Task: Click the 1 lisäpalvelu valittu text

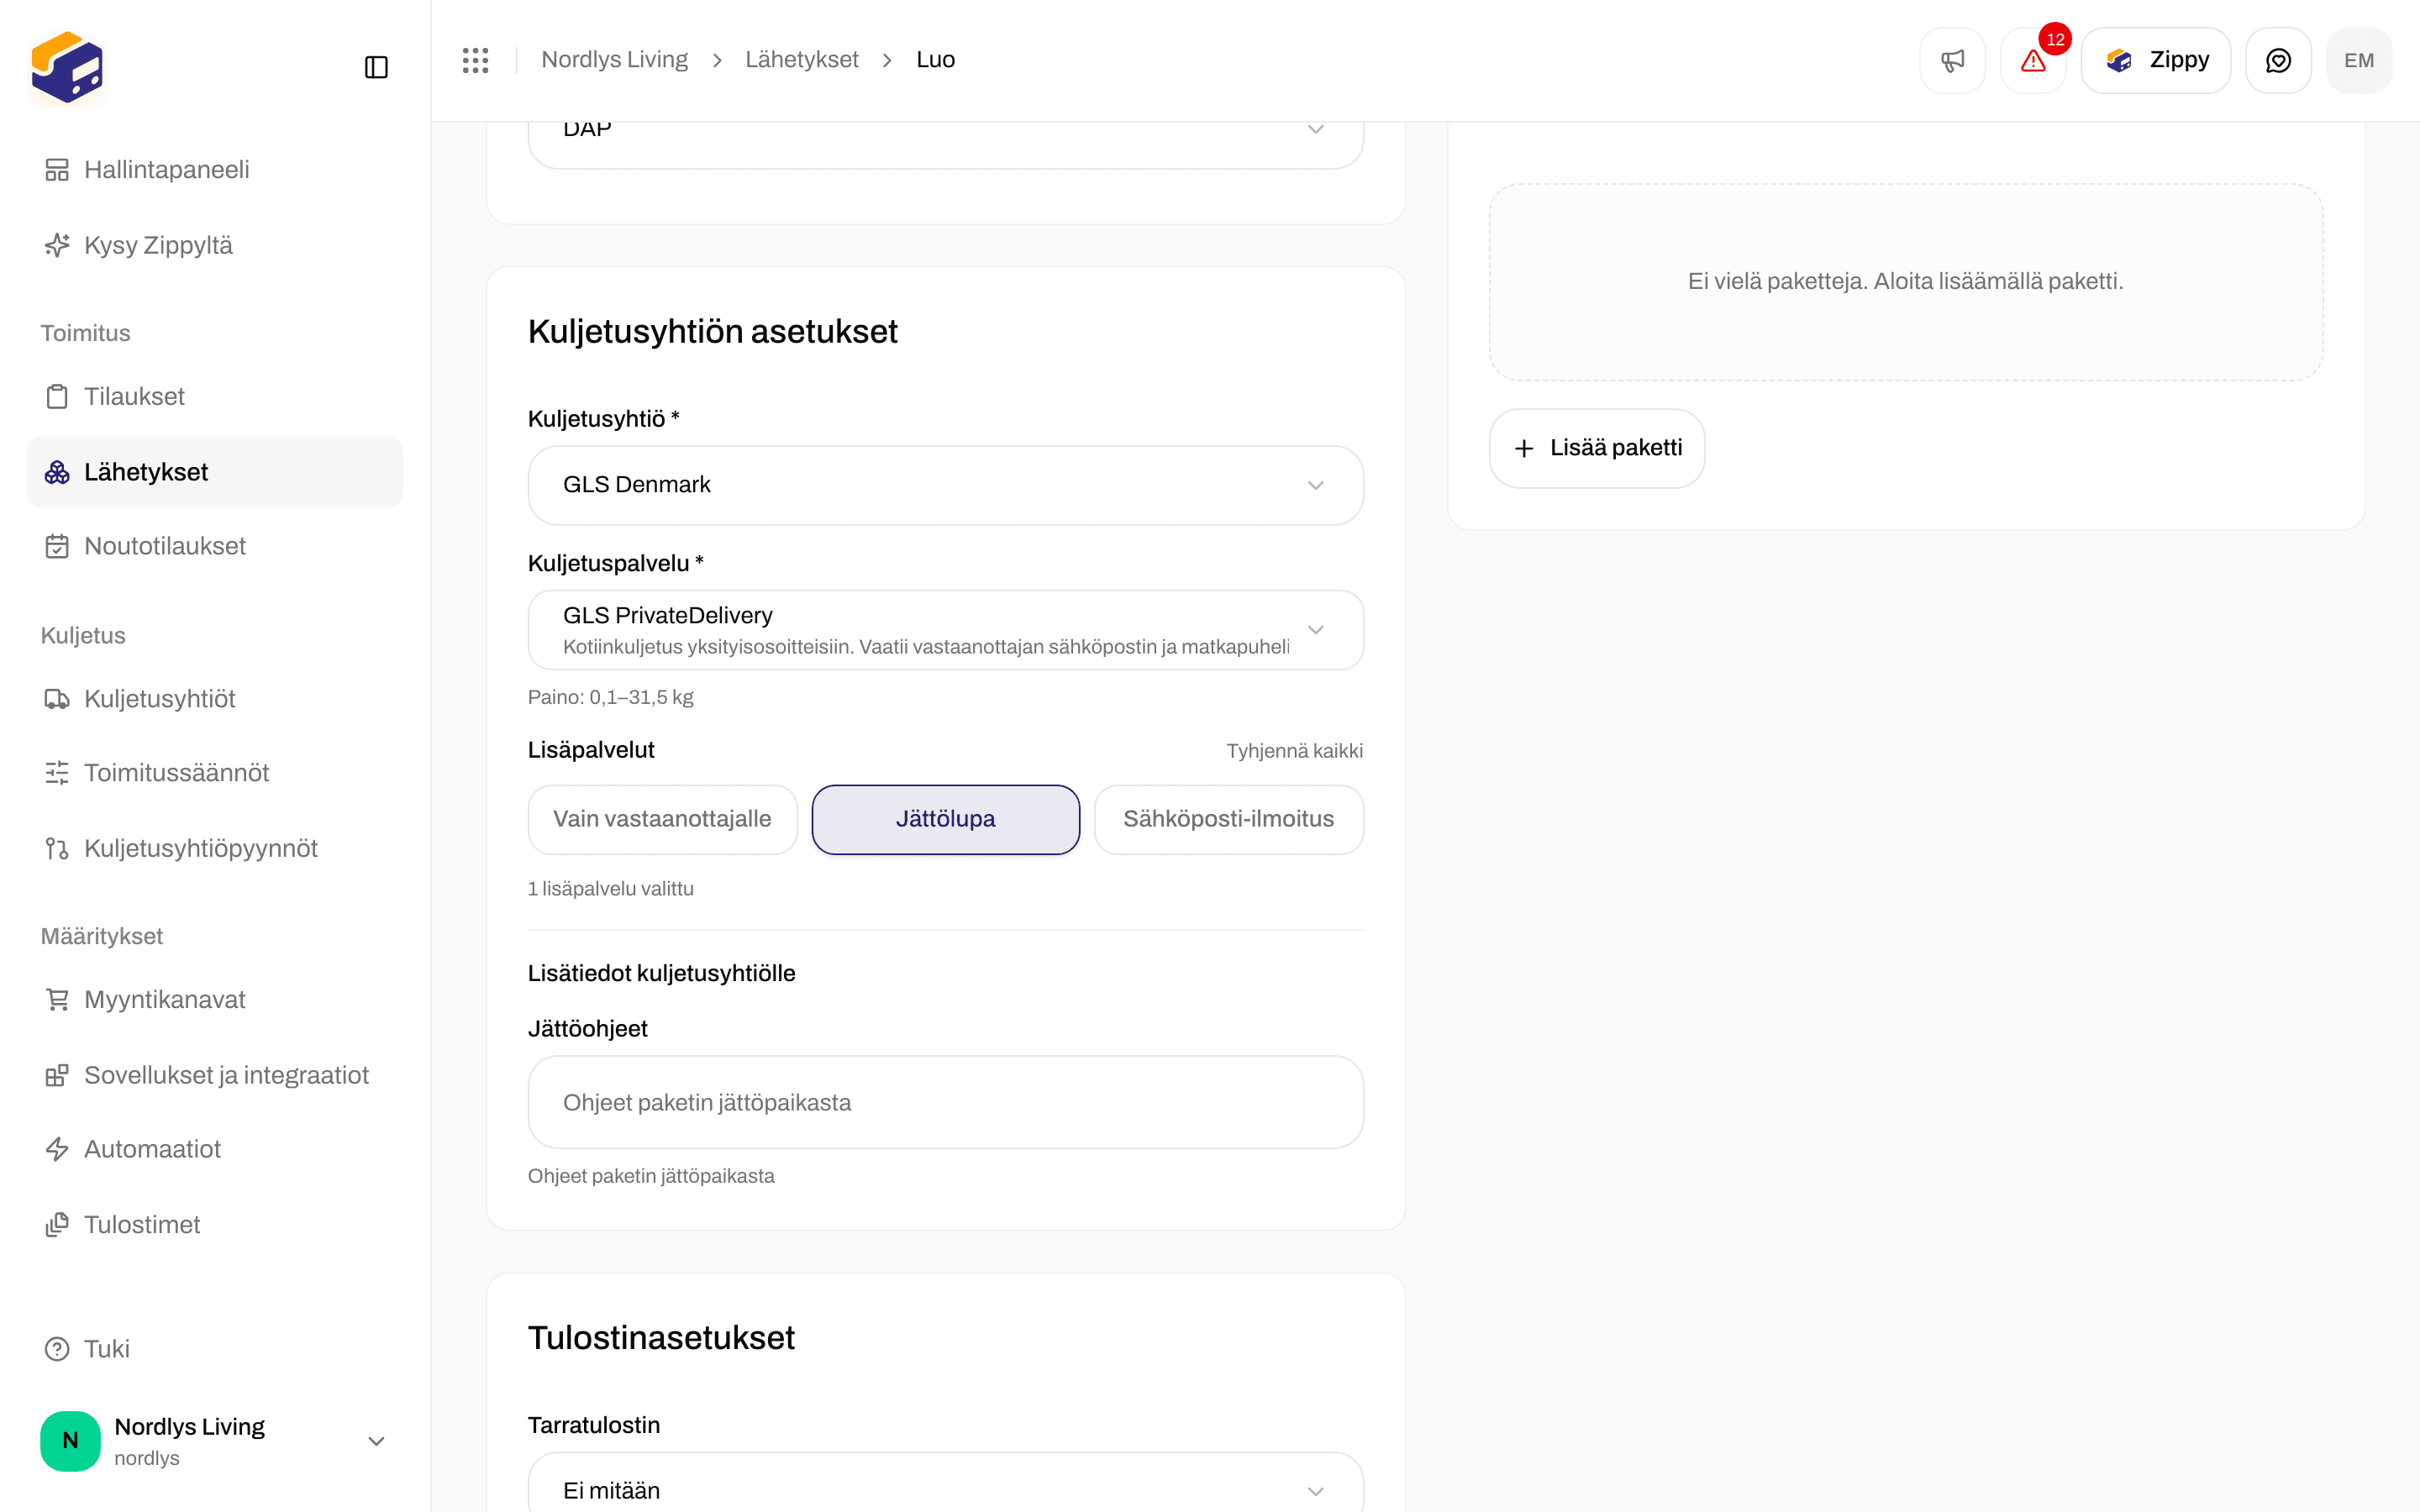Action: [610, 888]
